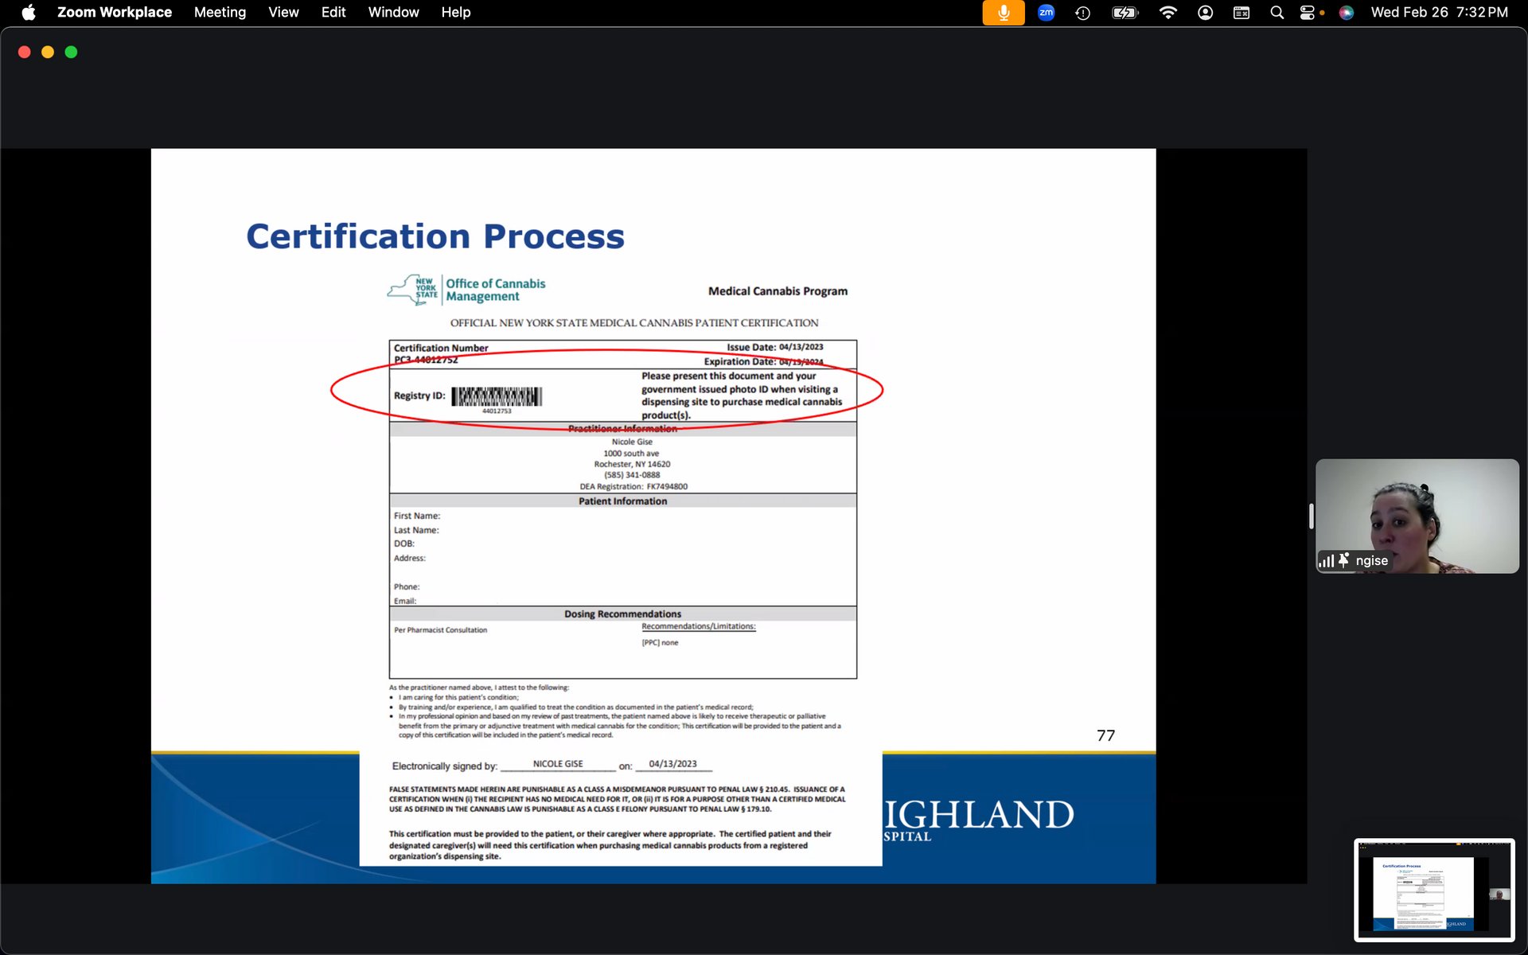Open the Window menu
1528x955 pixels.
pyautogui.click(x=393, y=13)
